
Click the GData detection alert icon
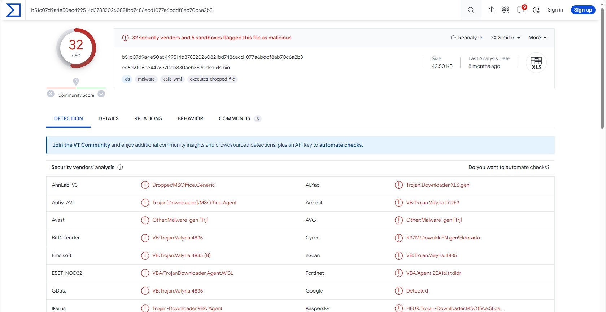(x=145, y=291)
